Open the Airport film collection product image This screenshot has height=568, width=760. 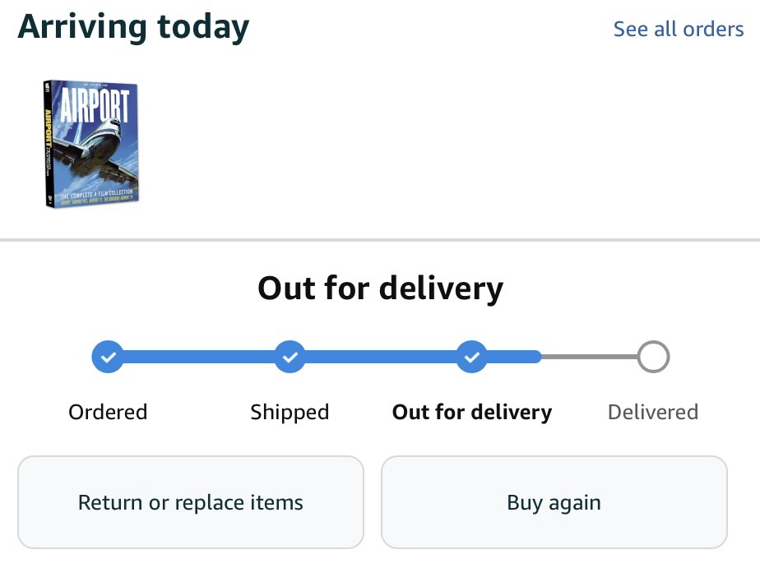pyautogui.click(x=91, y=144)
